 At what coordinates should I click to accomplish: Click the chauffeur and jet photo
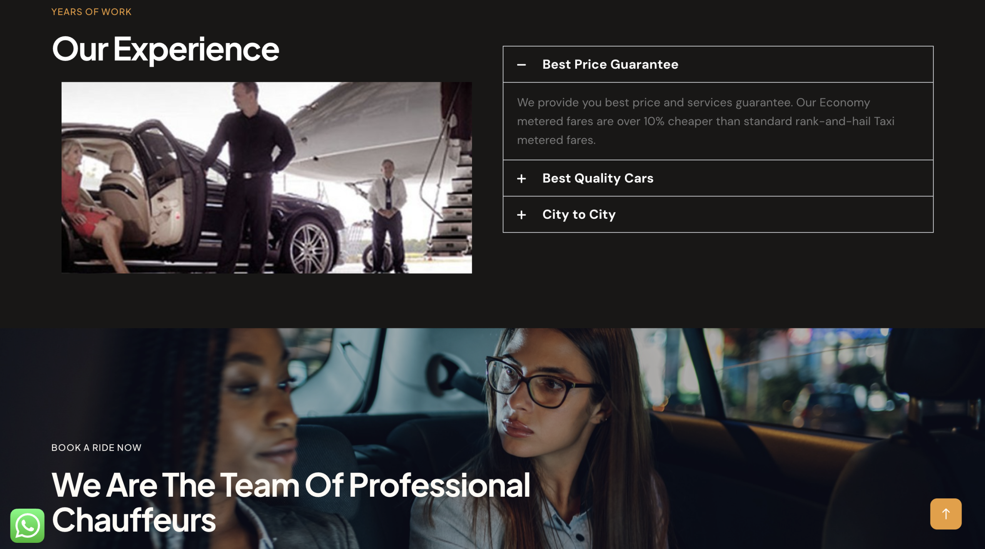(x=266, y=177)
